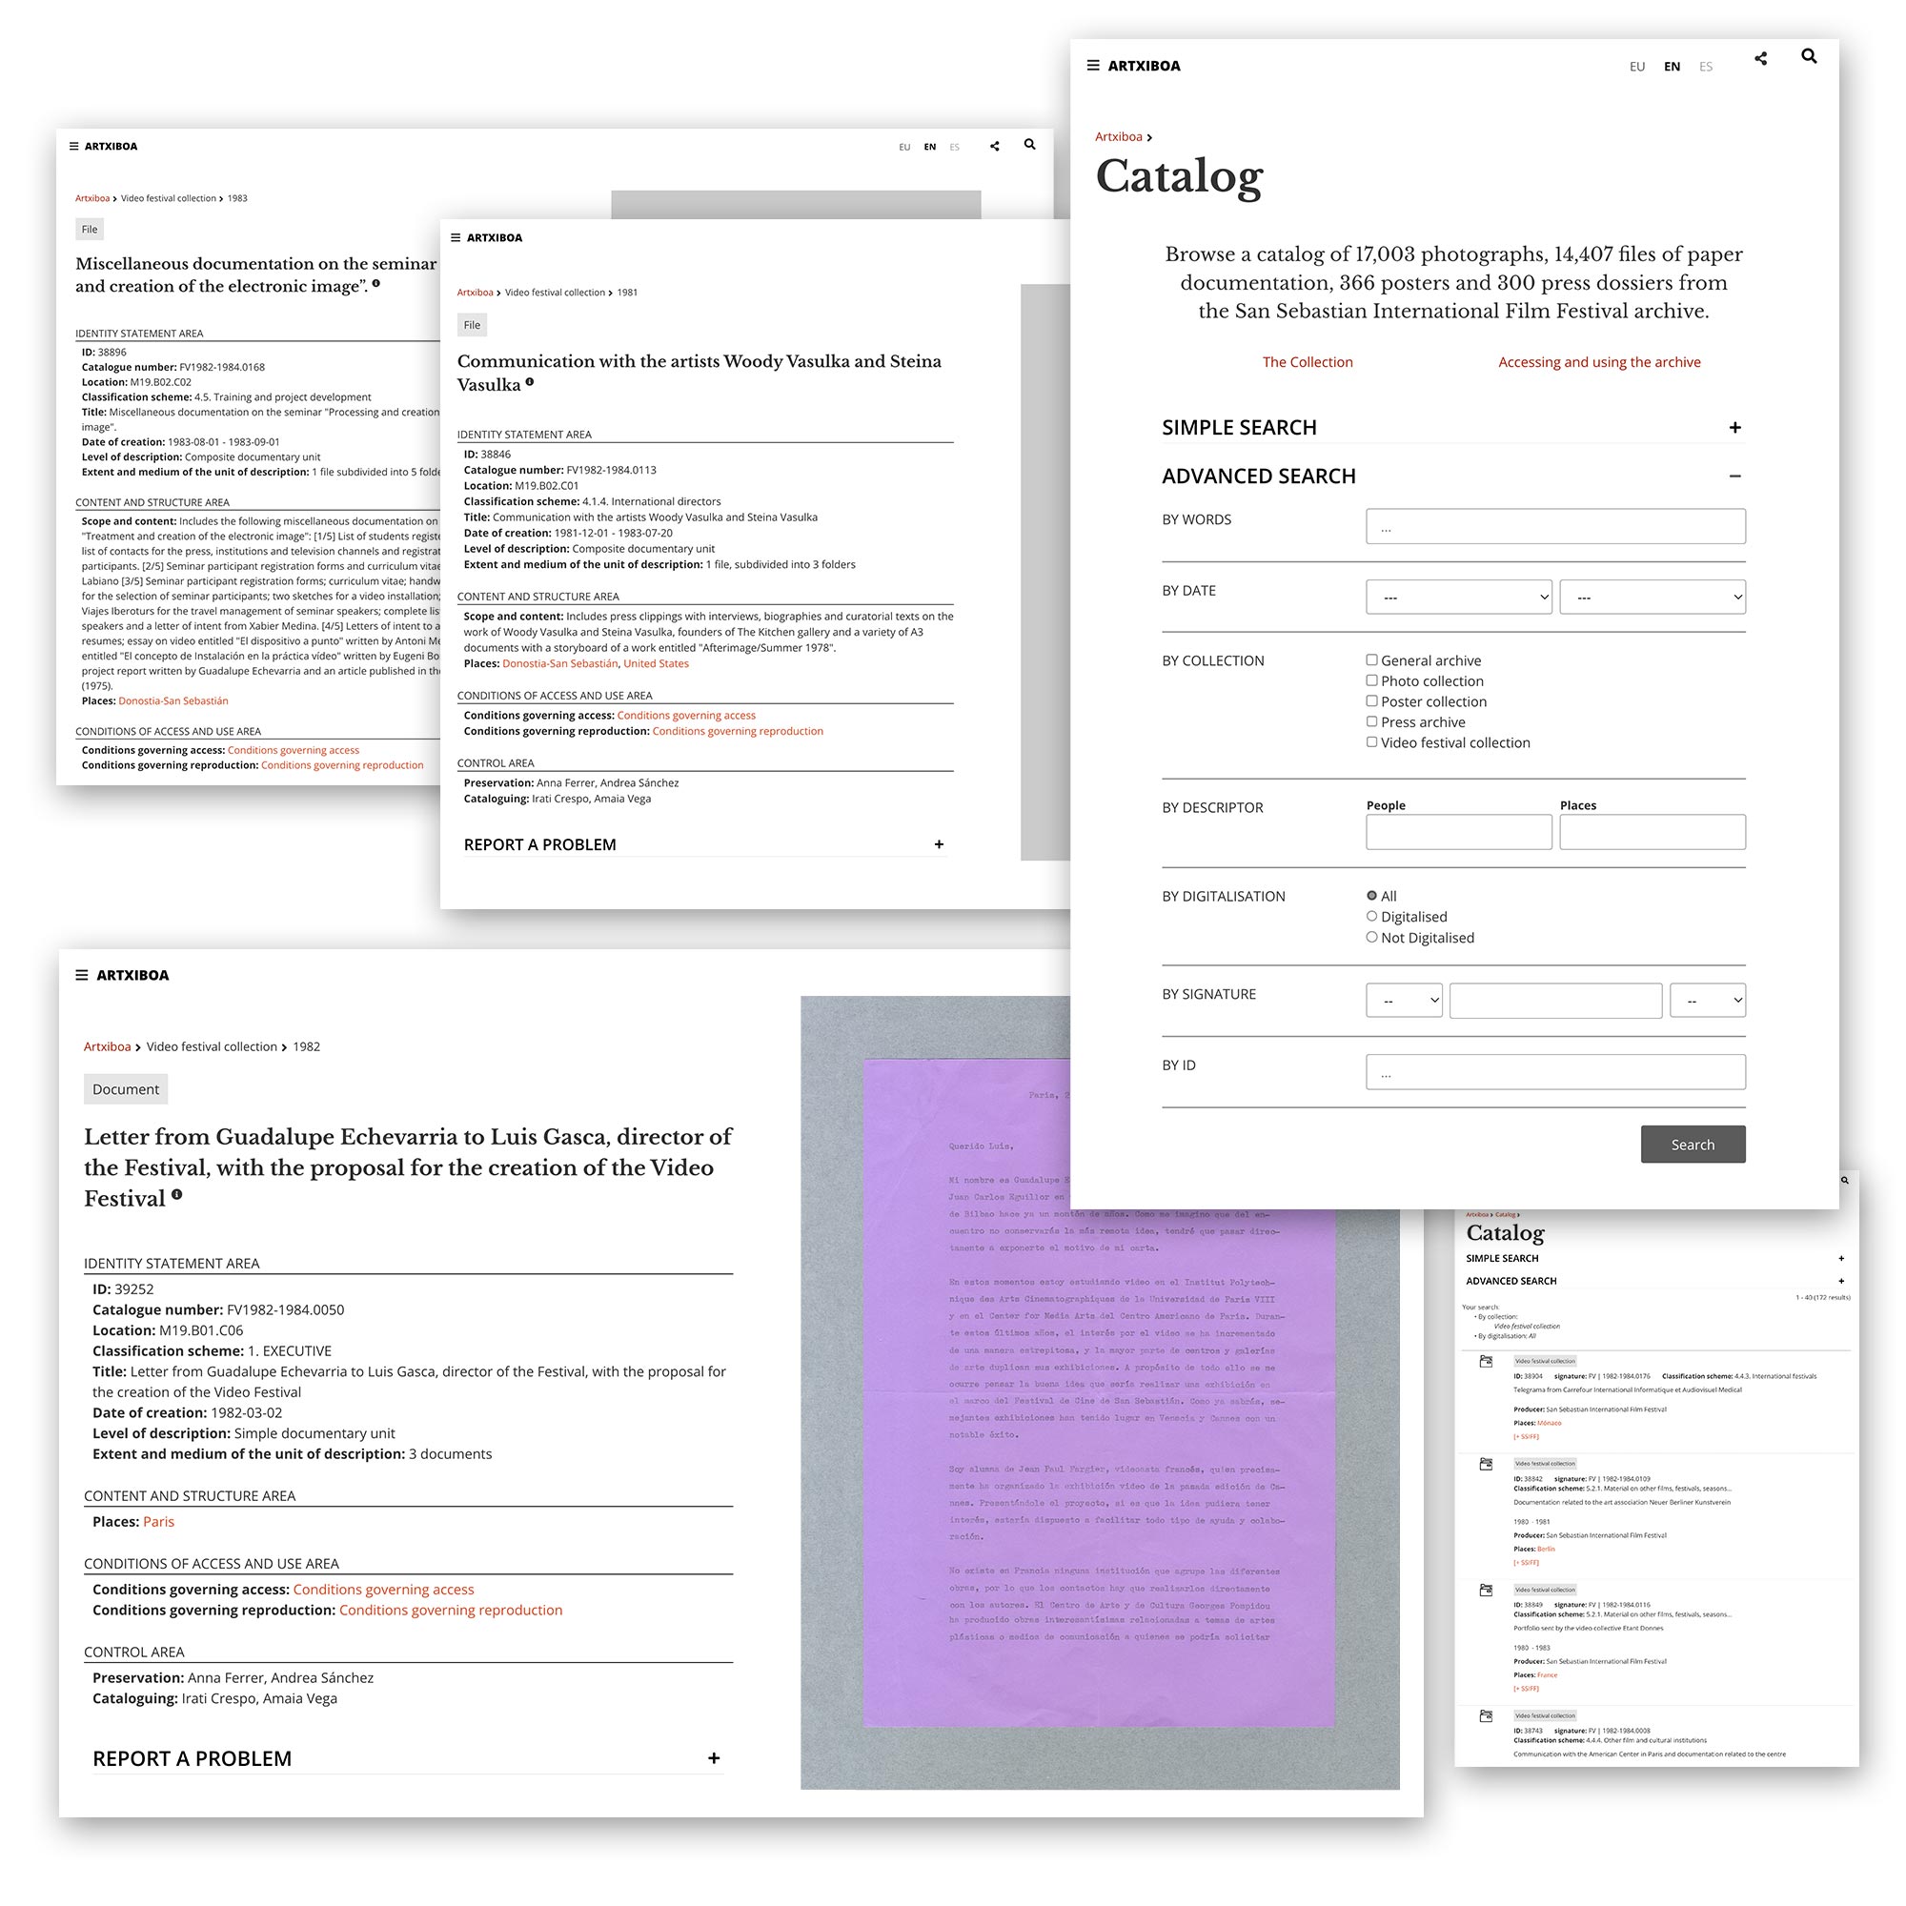Click Video festival collection breadcrumb in letter window
Image resolution: width=1906 pixels, height=1906 pixels.
point(212,1046)
